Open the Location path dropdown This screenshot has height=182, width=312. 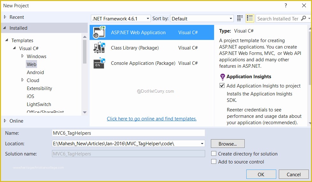coord(202,144)
